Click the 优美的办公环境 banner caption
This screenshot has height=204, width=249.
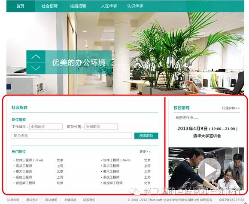click(79, 62)
